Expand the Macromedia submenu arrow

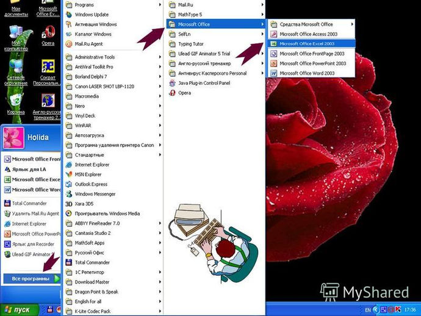click(160, 96)
